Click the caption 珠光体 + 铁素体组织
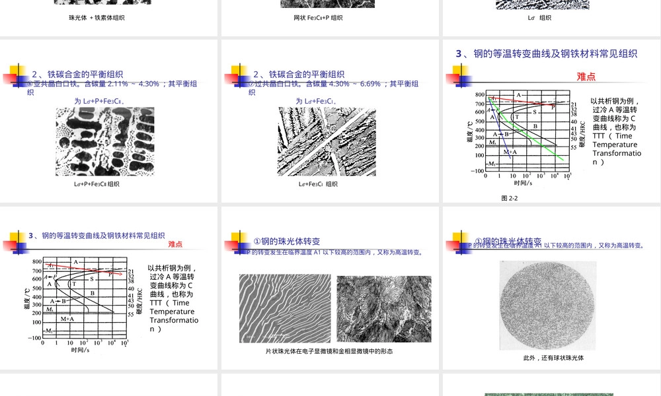Viewport: 661px width, 396px height. click(x=97, y=18)
